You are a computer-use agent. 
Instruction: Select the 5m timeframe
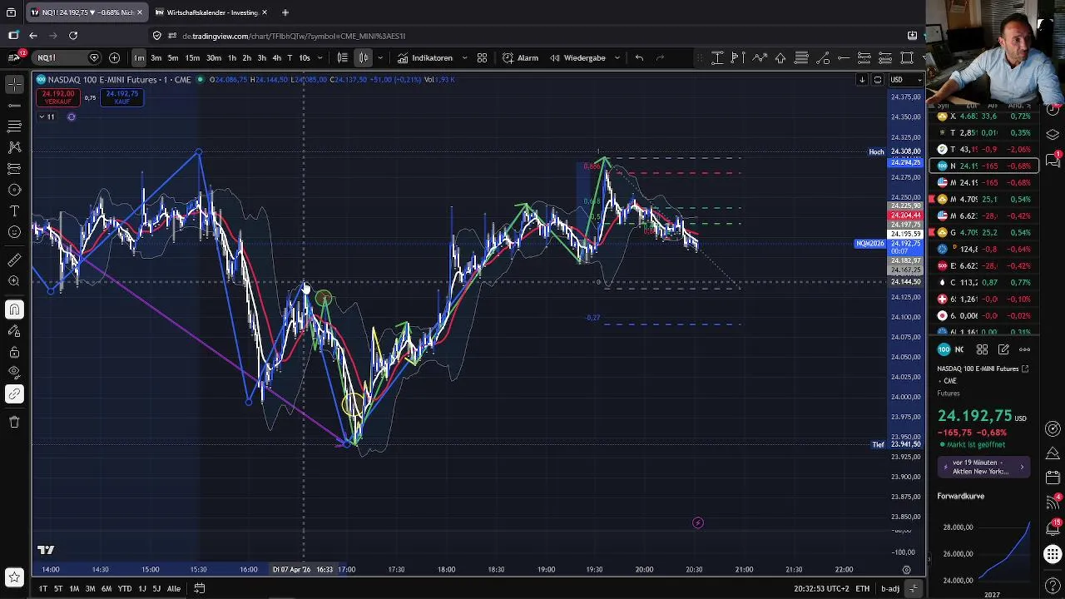(173, 57)
